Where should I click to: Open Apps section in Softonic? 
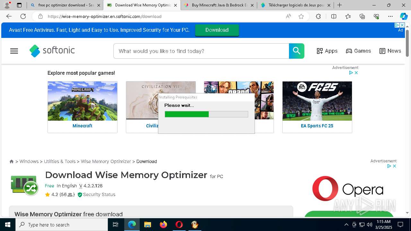pos(327,51)
